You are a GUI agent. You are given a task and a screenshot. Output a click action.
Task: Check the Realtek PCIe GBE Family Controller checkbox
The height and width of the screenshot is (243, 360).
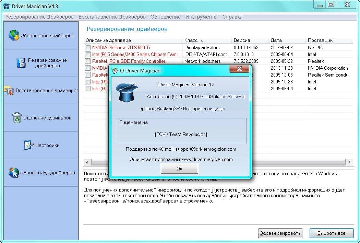(88, 61)
